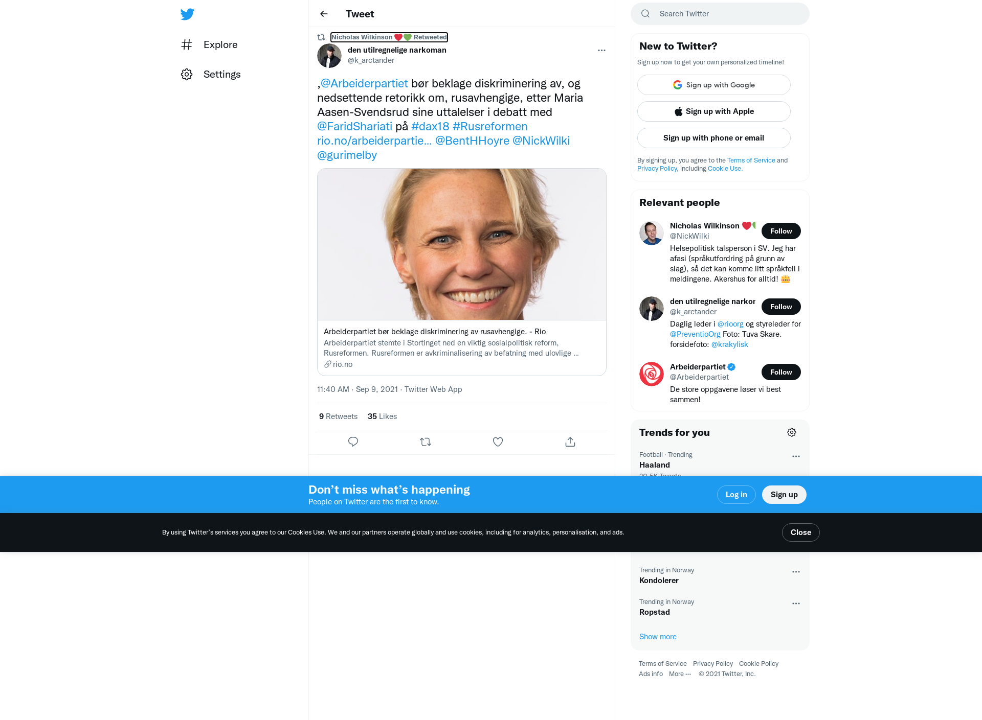This screenshot has height=720, width=982.
Task: Open the #Rusreformen hashtag link
Action: (x=490, y=126)
